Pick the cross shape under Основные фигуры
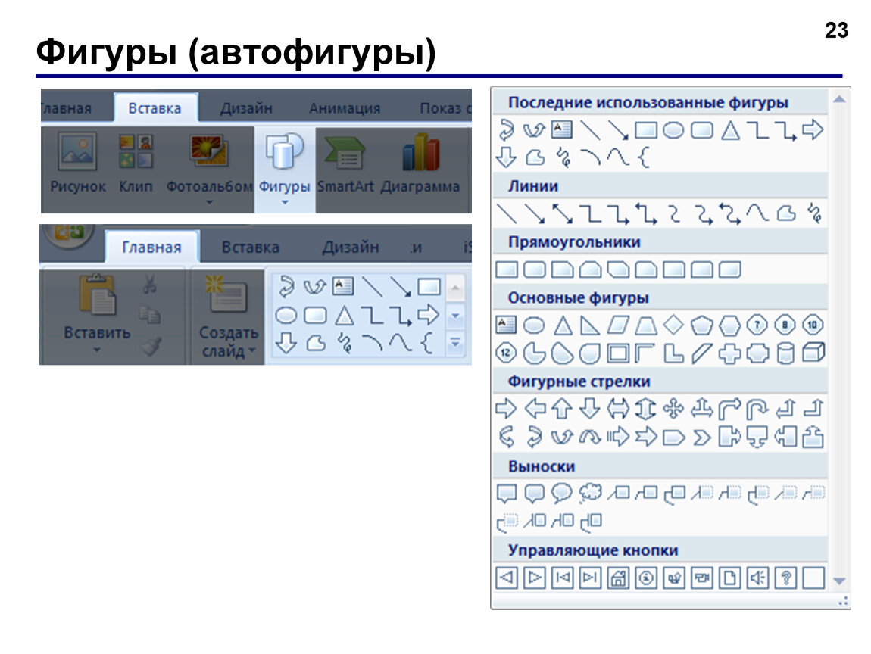Viewport: 871px width, 654px height. click(x=729, y=353)
